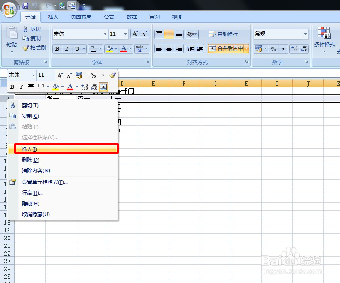Open mini toolbar font name dropdown
Image resolution: width=340 pixels, height=283 pixels.
click(33, 75)
